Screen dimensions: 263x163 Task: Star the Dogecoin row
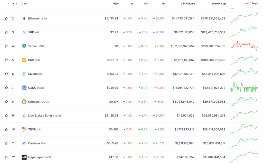tap(6, 102)
